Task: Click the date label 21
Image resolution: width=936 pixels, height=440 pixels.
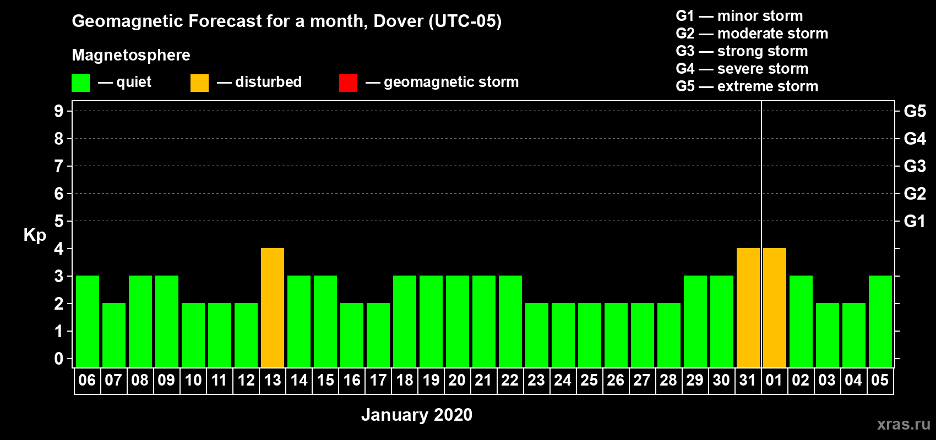Action: 483,380
